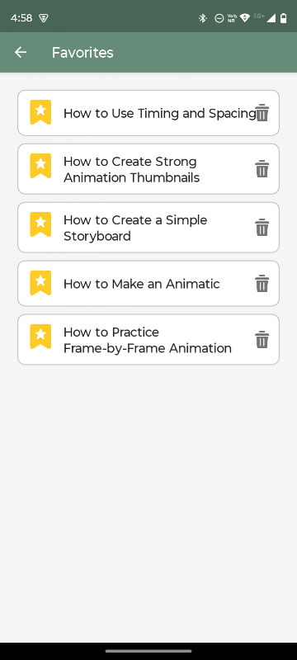
Task: Tap trash icon for 'Simple Storyboard' item
Action: point(262,228)
